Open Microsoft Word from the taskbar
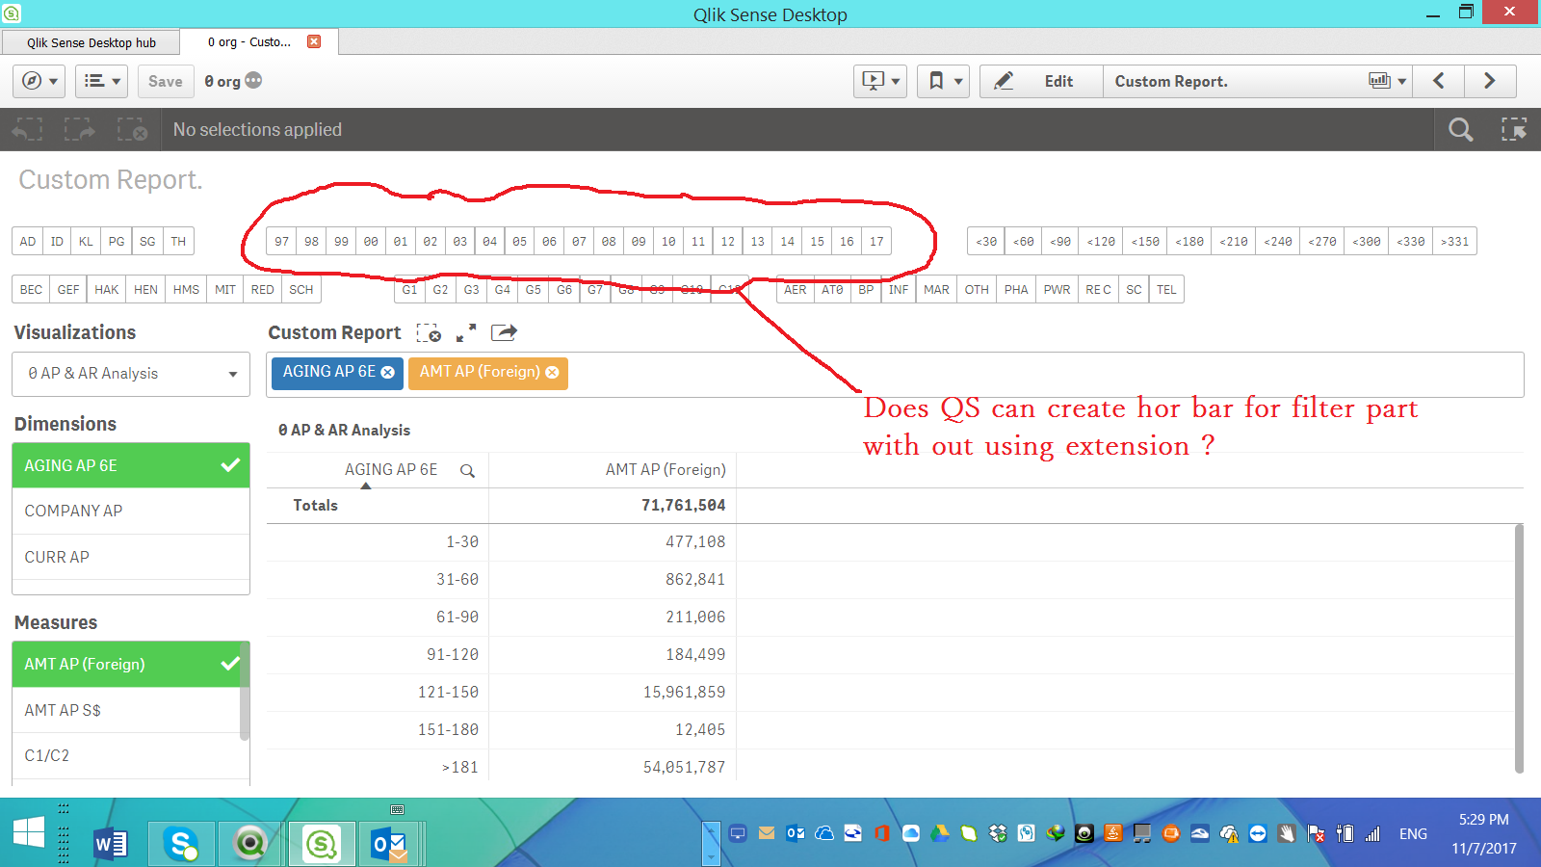Screen dimensions: 1541x867 pos(111,845)
